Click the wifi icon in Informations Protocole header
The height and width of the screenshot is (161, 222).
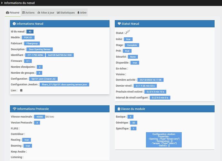pos(14,109)
